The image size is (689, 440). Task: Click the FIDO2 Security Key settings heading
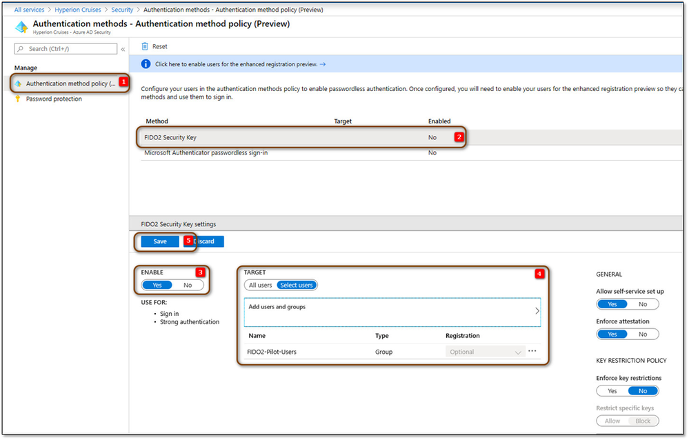pyautogui.click(x=179, y=224)
